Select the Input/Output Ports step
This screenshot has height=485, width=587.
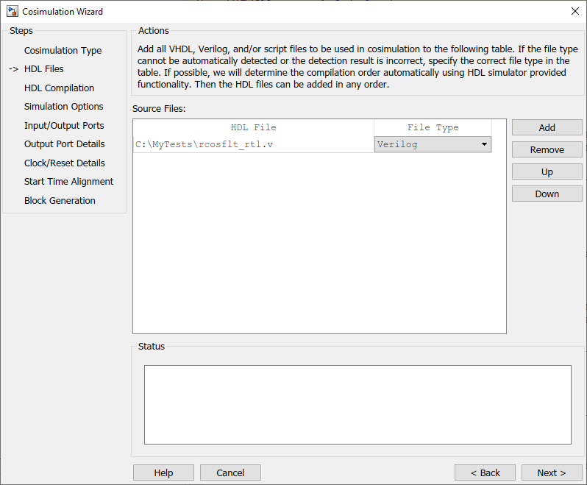pos(64,126)
